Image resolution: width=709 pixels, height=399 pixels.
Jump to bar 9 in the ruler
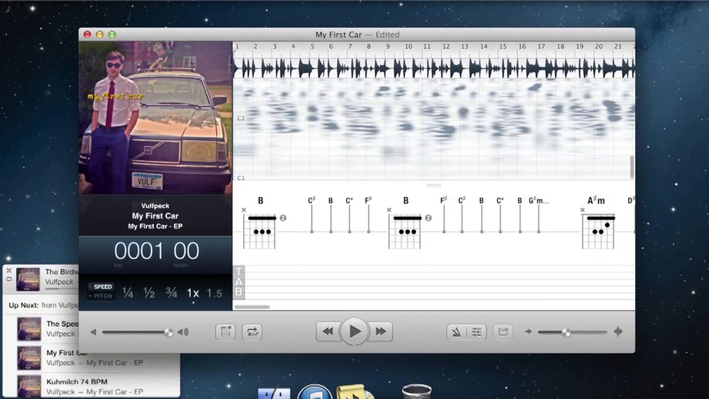[x=388, y=46]
